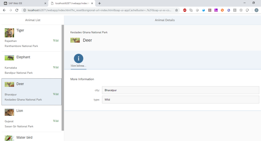Click Ranthambore National Park text
The height and width of the screenshot is (141, 261).
click(x=21, y=46)
